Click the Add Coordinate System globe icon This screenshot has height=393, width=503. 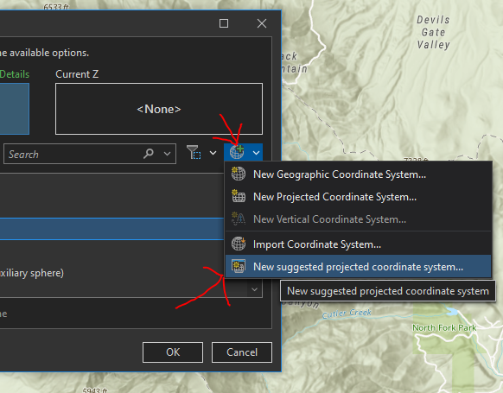[x=237, y=152]
